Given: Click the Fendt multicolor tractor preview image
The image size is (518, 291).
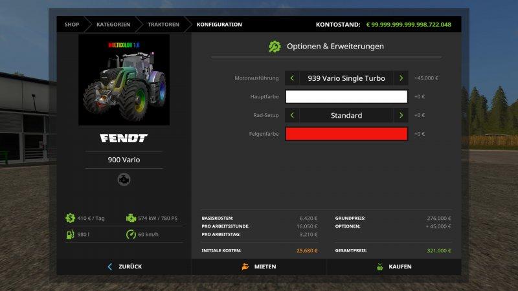Looking at the screenshot, I should coord(124,80).
